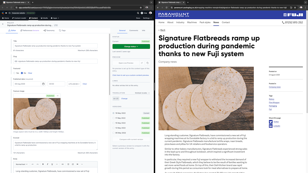Switch to the Tags tab
This screenshot has width=308, height=173.
coord(62,31)
